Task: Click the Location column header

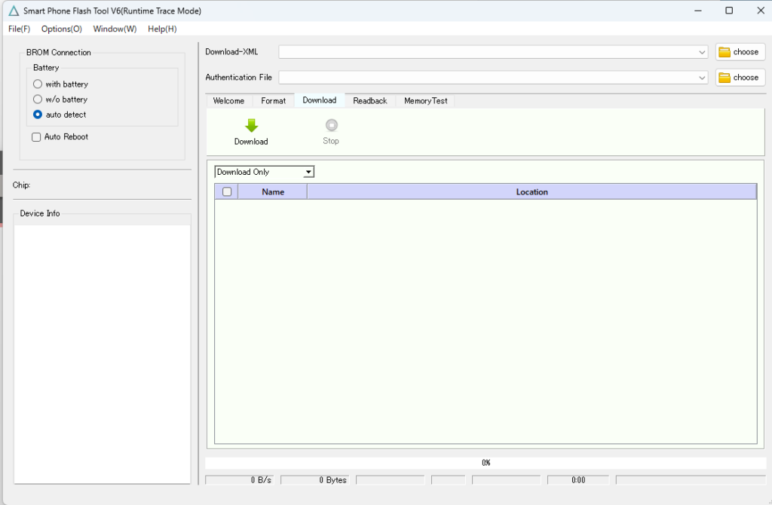Action: tap(532, 192)
